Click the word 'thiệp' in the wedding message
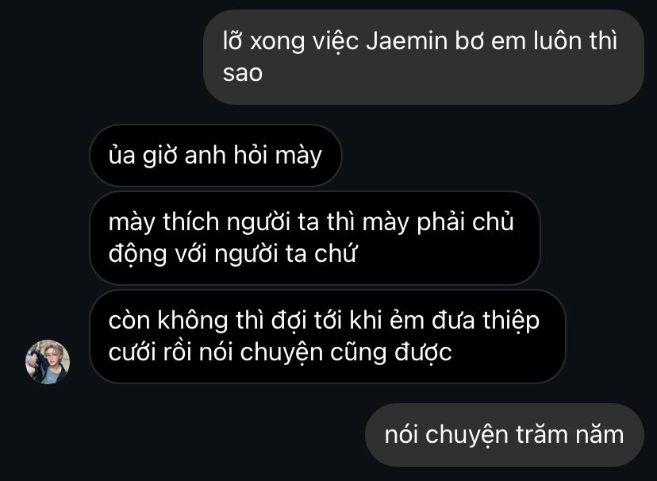Image resolution: width=657 pixels, height=481 pixels. (511, 321)
